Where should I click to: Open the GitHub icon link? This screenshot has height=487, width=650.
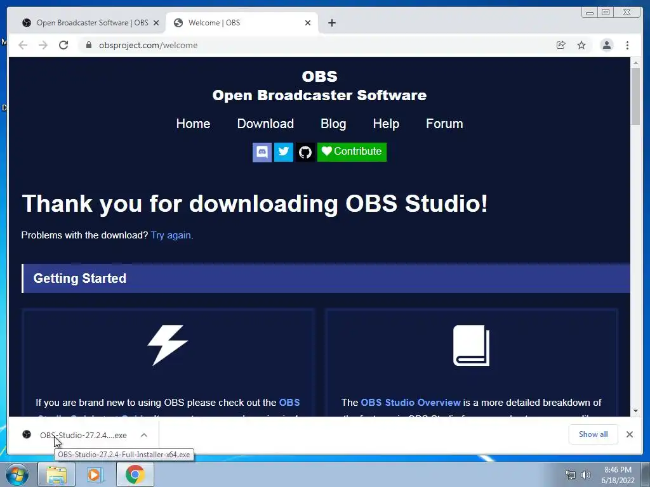click(x=305, y=152)
